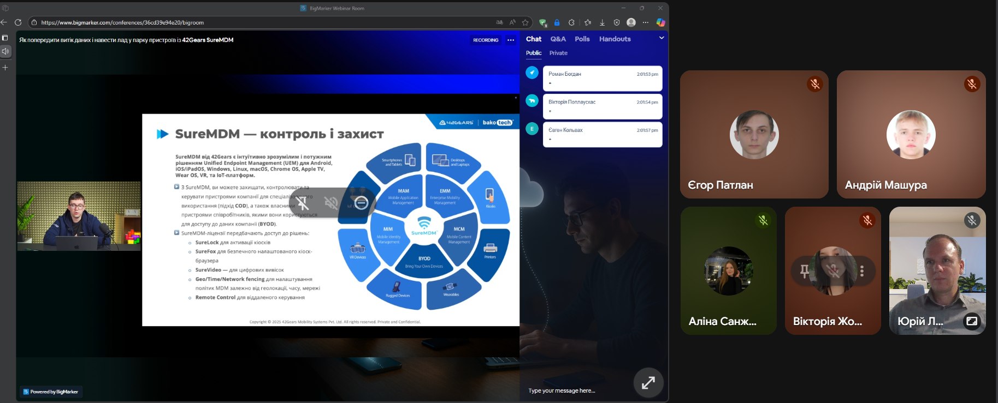The width and height of the screenshot is (998, 403).
Task: Click the Powered by BigMarker link
Action: tap(50, 392)
